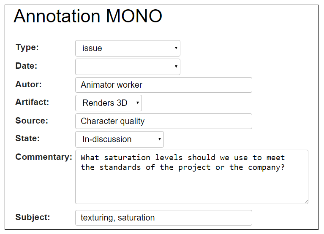Screen dimensions: 324x234
Task: Grab the Commentary textarea resize handle
Action: coord(305,201)
